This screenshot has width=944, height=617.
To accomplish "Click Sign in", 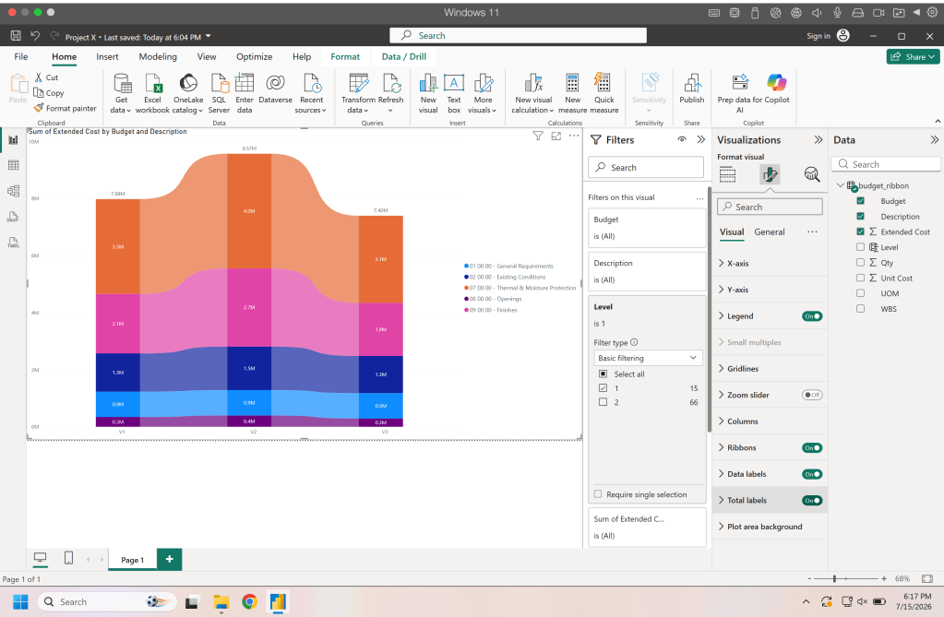I will pos(819,36).
